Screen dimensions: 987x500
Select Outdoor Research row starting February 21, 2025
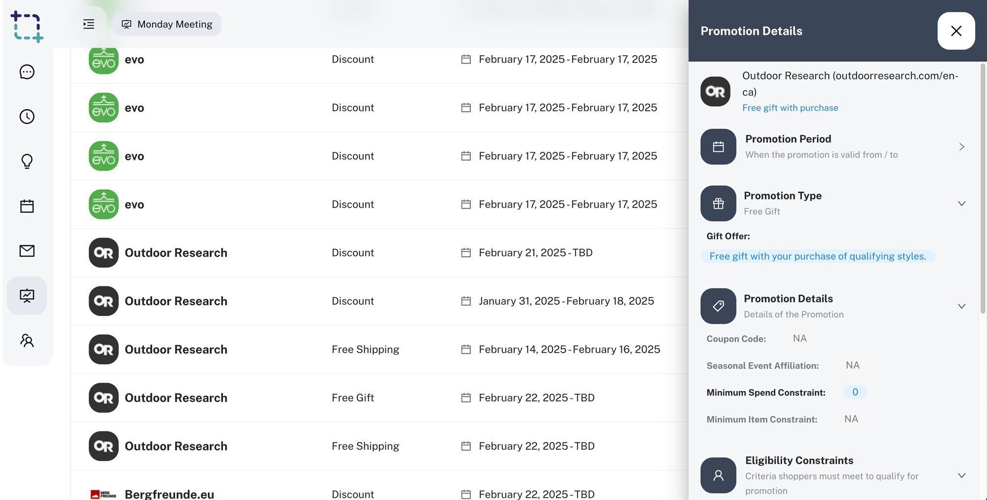[x=380, y=253]
